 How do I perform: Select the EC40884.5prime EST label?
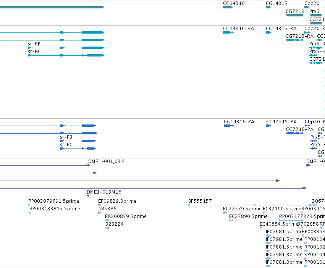point(279,224)
